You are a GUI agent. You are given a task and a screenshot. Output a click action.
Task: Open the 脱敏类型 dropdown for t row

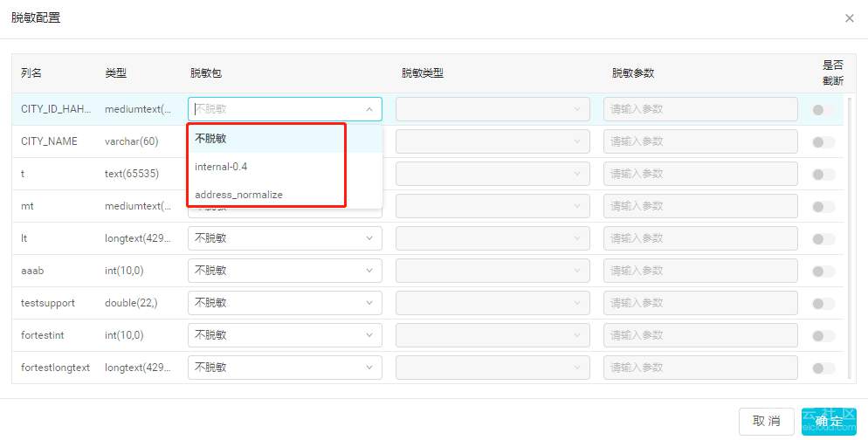[x=493, y=174]
